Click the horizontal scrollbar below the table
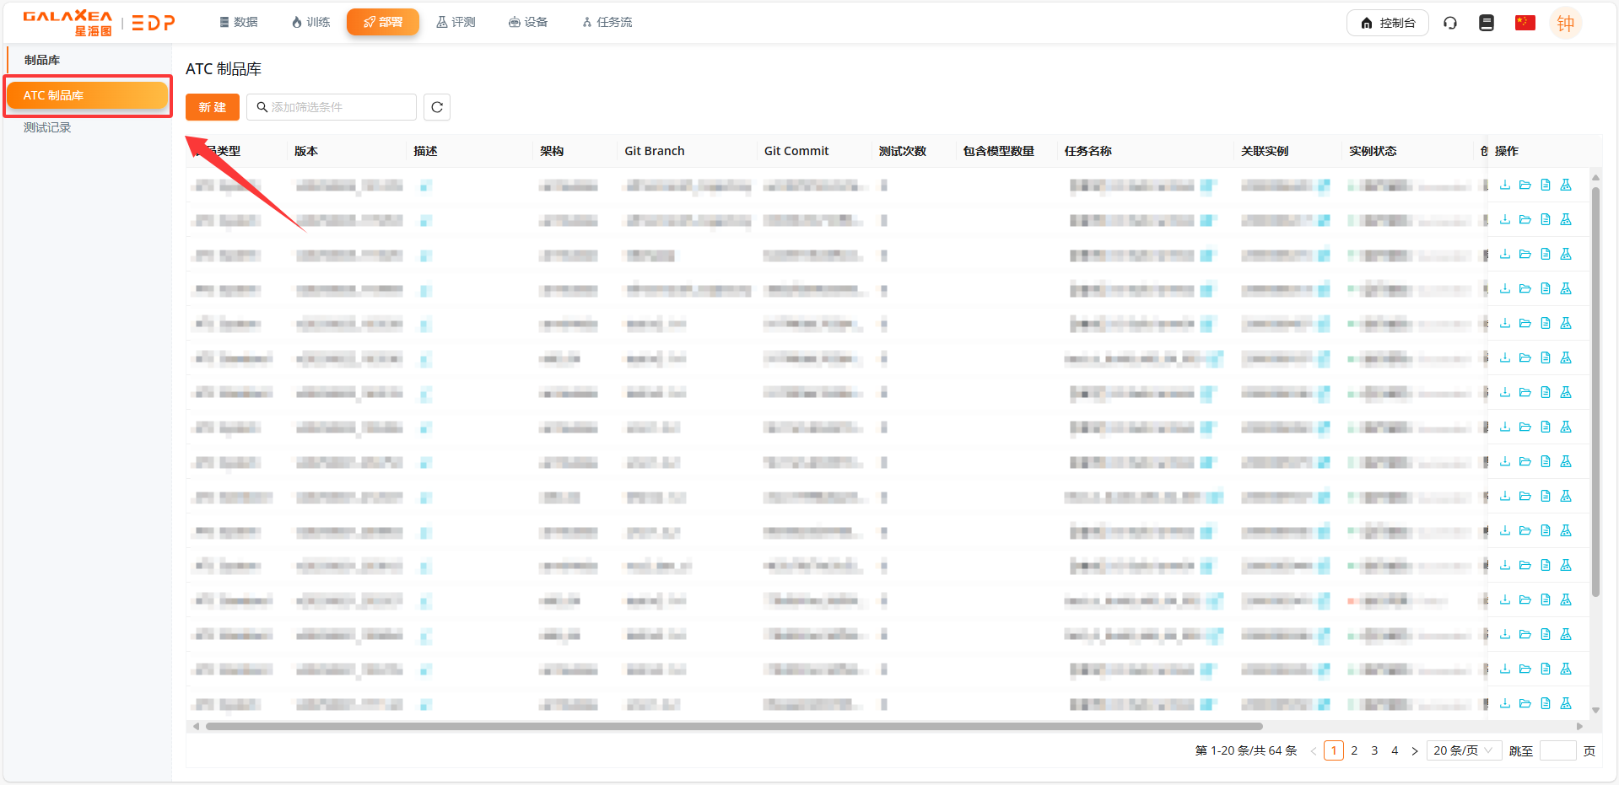The image size is (1619, 785). [734, 726]
